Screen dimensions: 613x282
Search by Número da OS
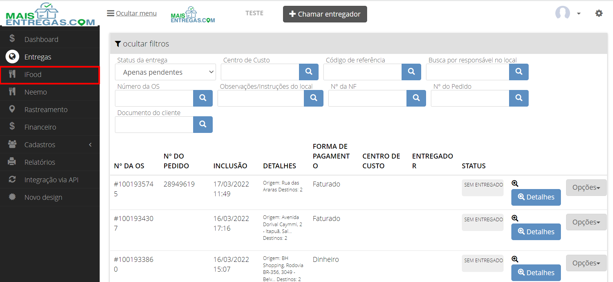pyautogui.click(x=203, y=98)
